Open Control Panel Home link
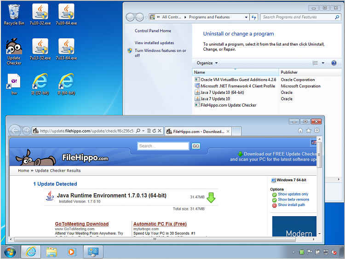 click(x=153, y=31)
